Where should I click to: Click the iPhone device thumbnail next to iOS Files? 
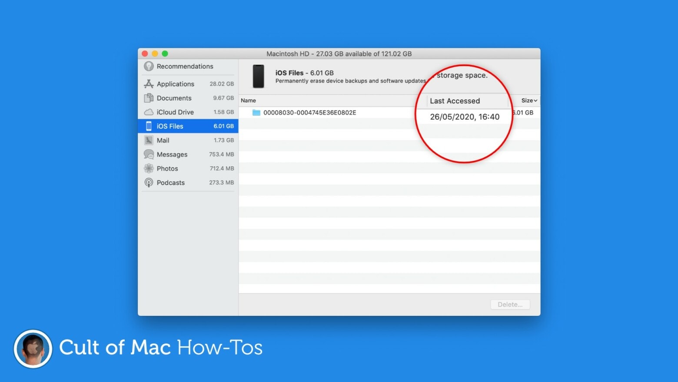(259, 76)
